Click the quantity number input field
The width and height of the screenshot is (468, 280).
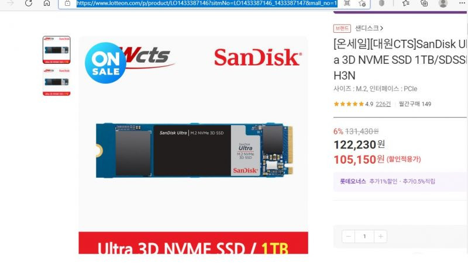tap(364, 237)
